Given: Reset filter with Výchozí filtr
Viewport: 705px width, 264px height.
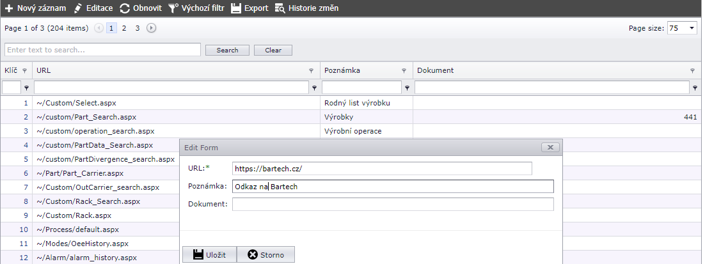Looking at the screenshot, I should point(196,8).
